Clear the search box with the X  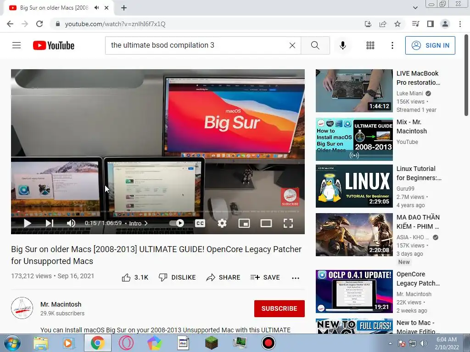tap(292, 45)
